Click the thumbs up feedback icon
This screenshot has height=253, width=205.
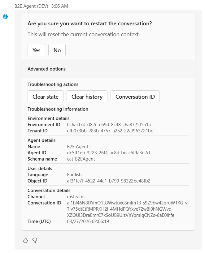[x=25, y=240]
